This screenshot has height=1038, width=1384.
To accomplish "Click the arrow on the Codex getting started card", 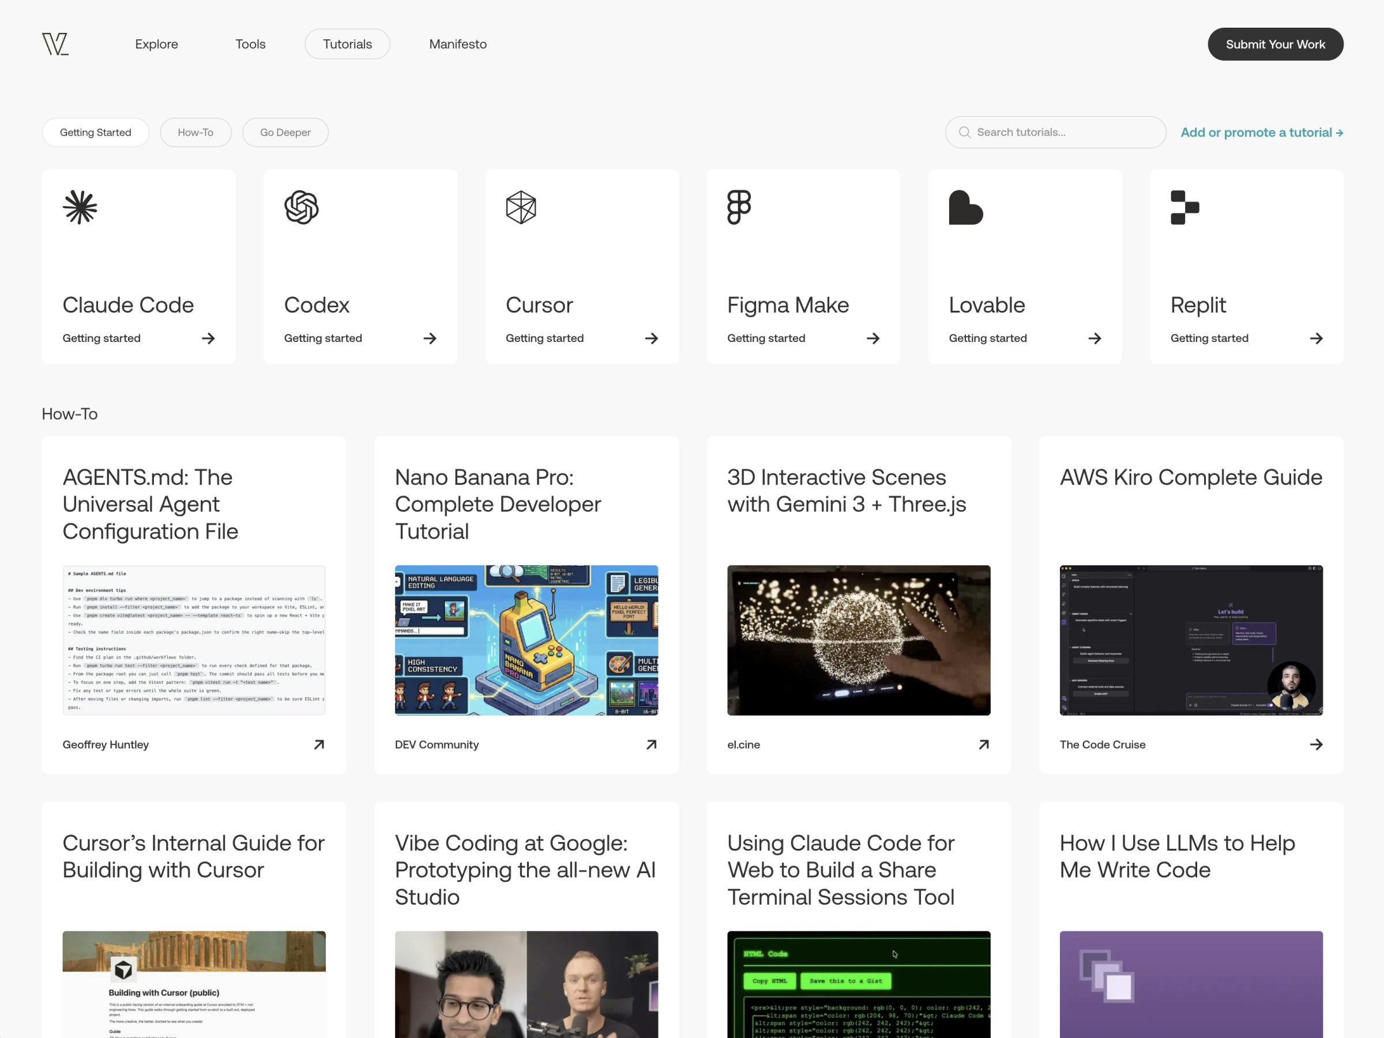I will point(430,338).
